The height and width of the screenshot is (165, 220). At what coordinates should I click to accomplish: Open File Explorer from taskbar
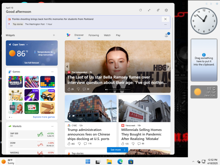point(109,162)
